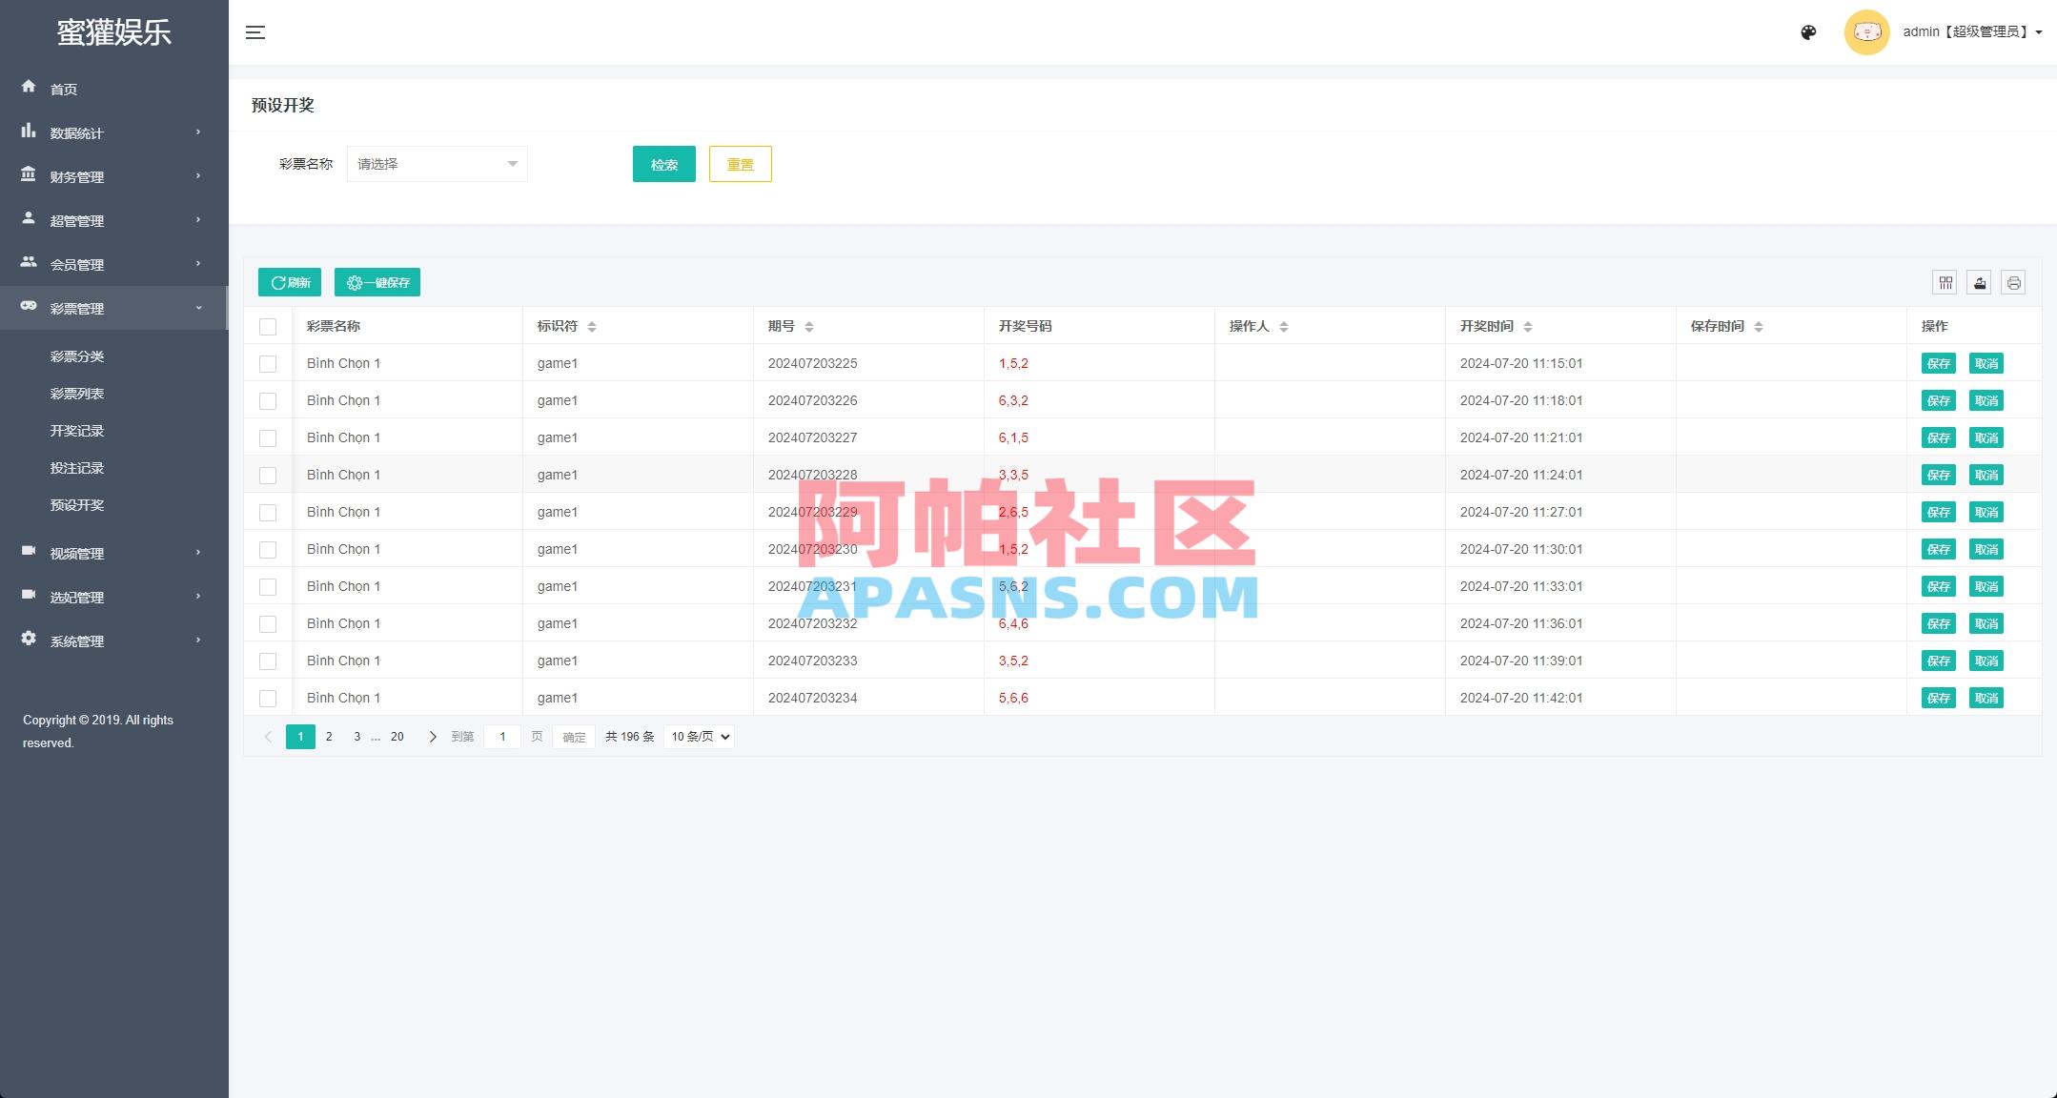Click the 刷新 refresh icon button

[289, 282]
